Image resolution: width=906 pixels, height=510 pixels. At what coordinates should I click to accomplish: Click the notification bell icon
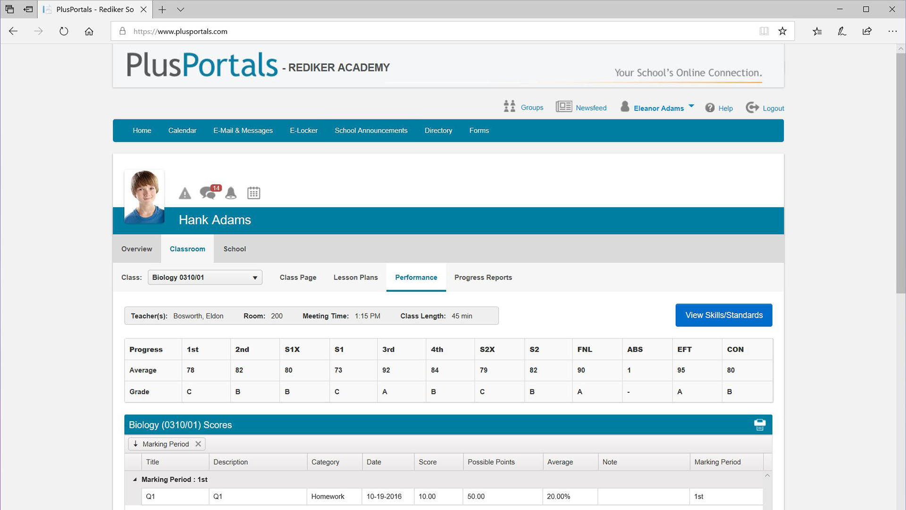click(231, 193)
